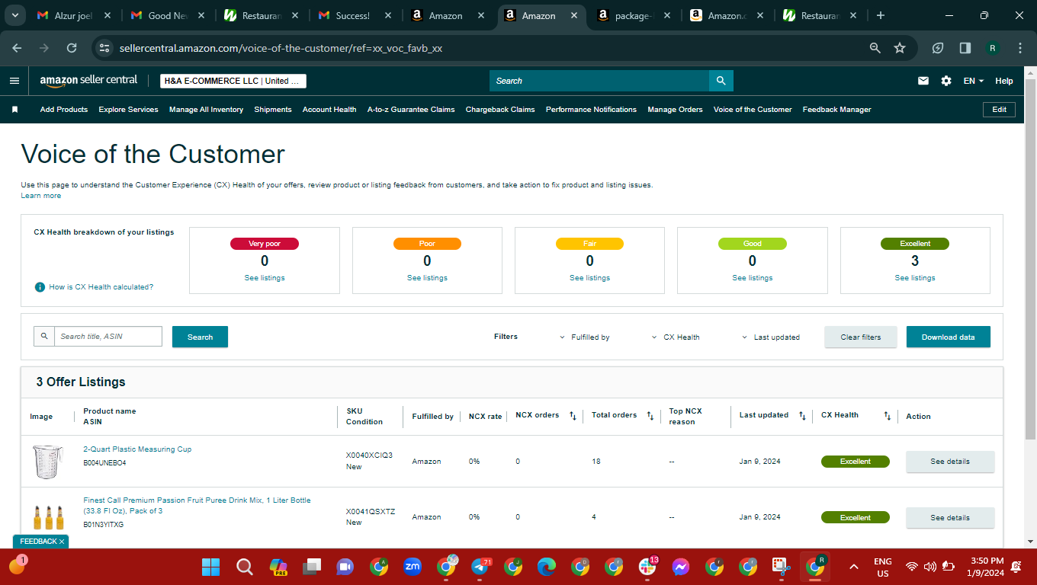
Task: Click the Clear filters button
Action: (x=861, y=337)
